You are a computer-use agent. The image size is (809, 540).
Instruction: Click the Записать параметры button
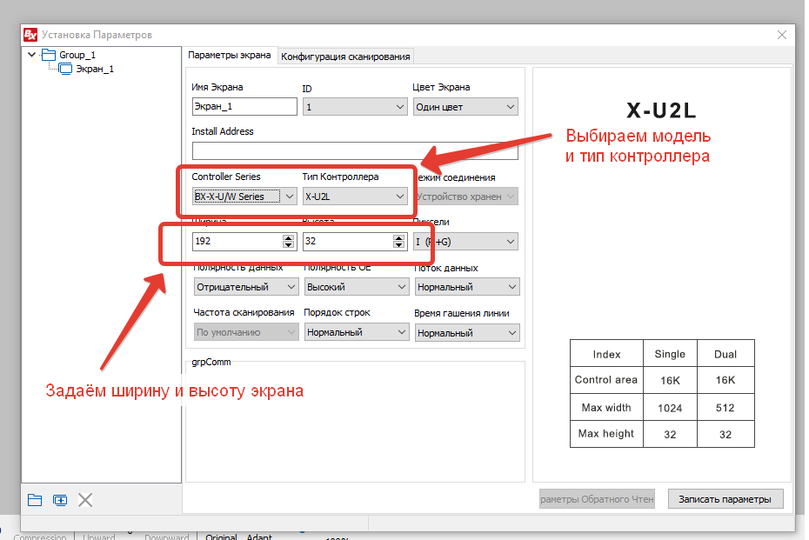pyautogui.click(x=725, y=499)
